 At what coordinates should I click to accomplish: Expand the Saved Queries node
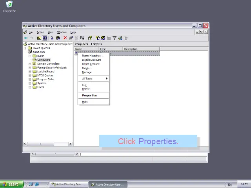25,48
